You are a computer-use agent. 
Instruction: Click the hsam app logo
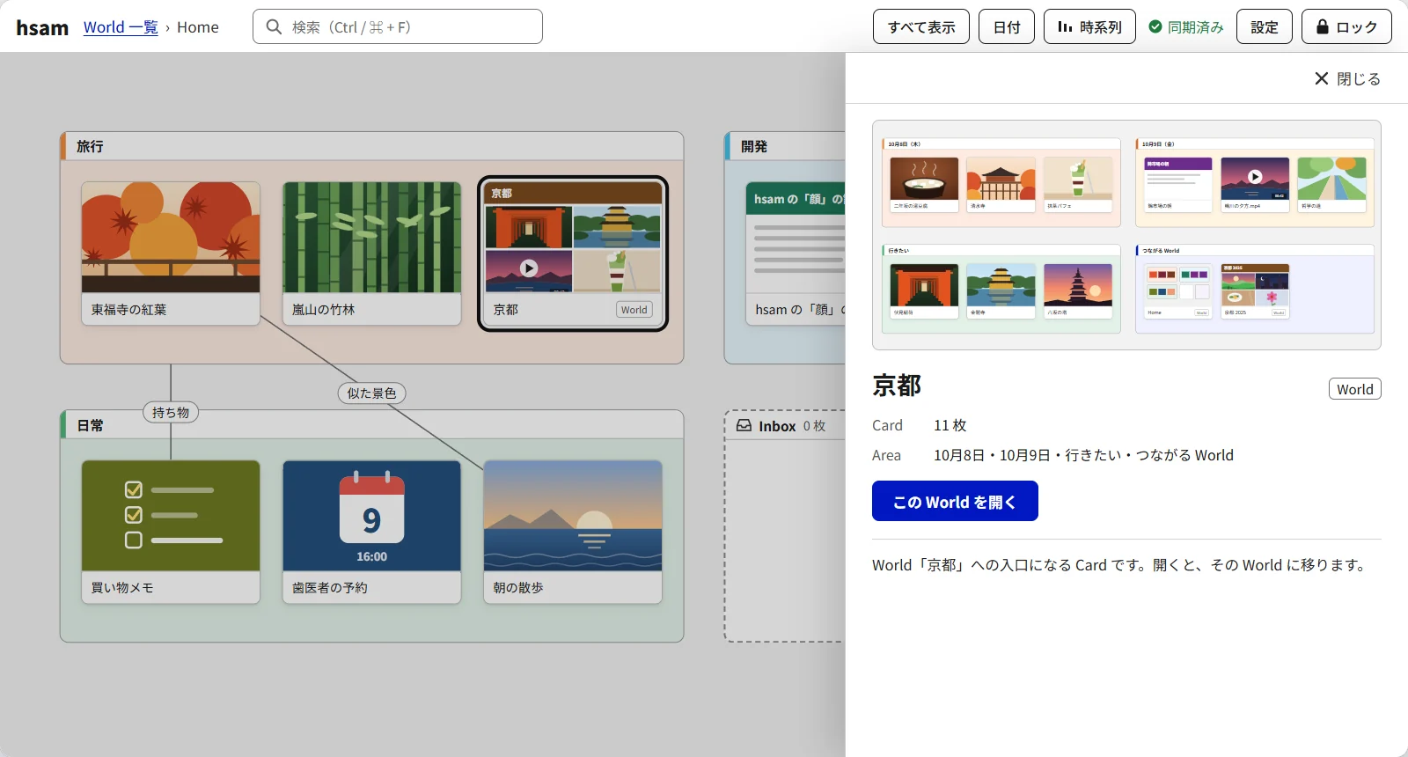pos(42,27)
